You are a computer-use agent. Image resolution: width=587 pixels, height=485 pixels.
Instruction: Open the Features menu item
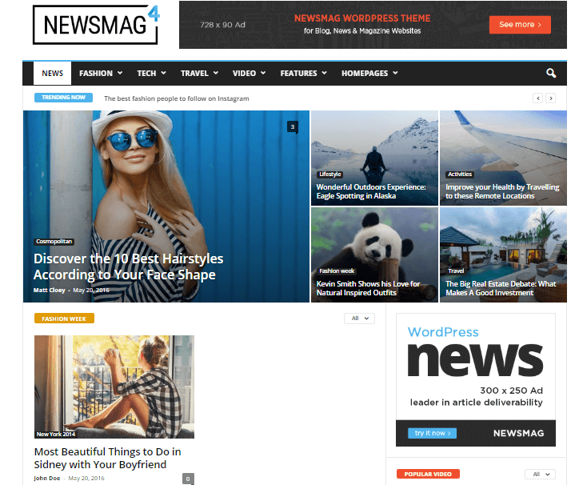point(298,74)
